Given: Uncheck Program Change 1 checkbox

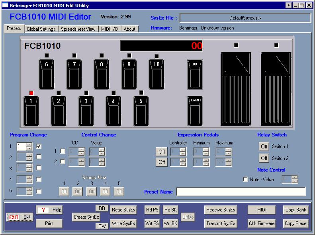Looking at the screenshot, I should pos(39,146).
